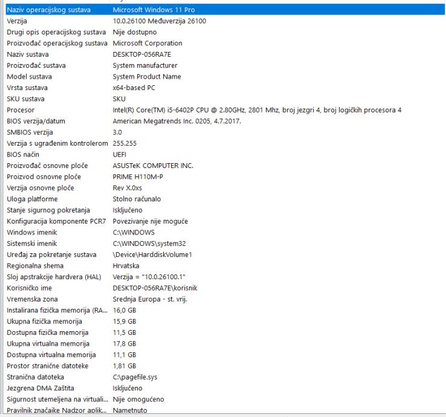Click 'Drugi opis operacijskog sustava' row label
This screenshot has width=446, height=417.
click(56, 32)
